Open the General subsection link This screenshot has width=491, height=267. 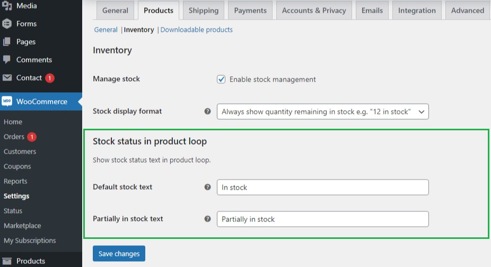coord(106,30)
